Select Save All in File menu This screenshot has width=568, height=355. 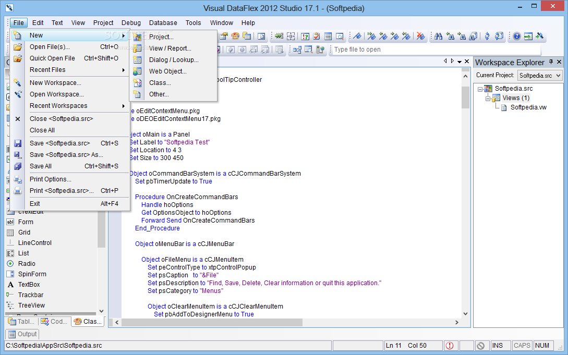pos(70,166)
